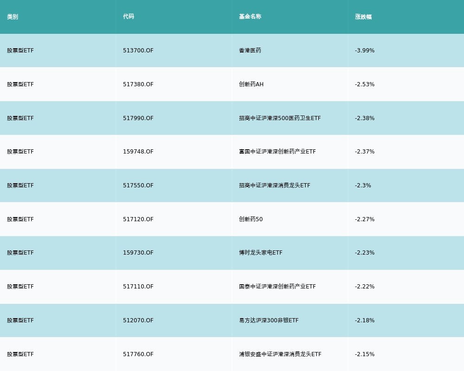Open the 香港医药 fund name
Viewport: 464px width, 371px height.
(x=250, y=51)
